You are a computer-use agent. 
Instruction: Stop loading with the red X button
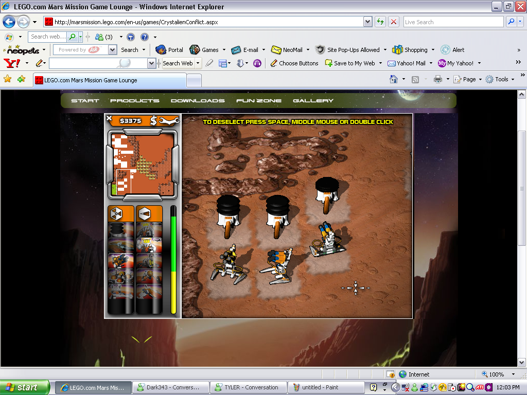click(x=394, y=22)
